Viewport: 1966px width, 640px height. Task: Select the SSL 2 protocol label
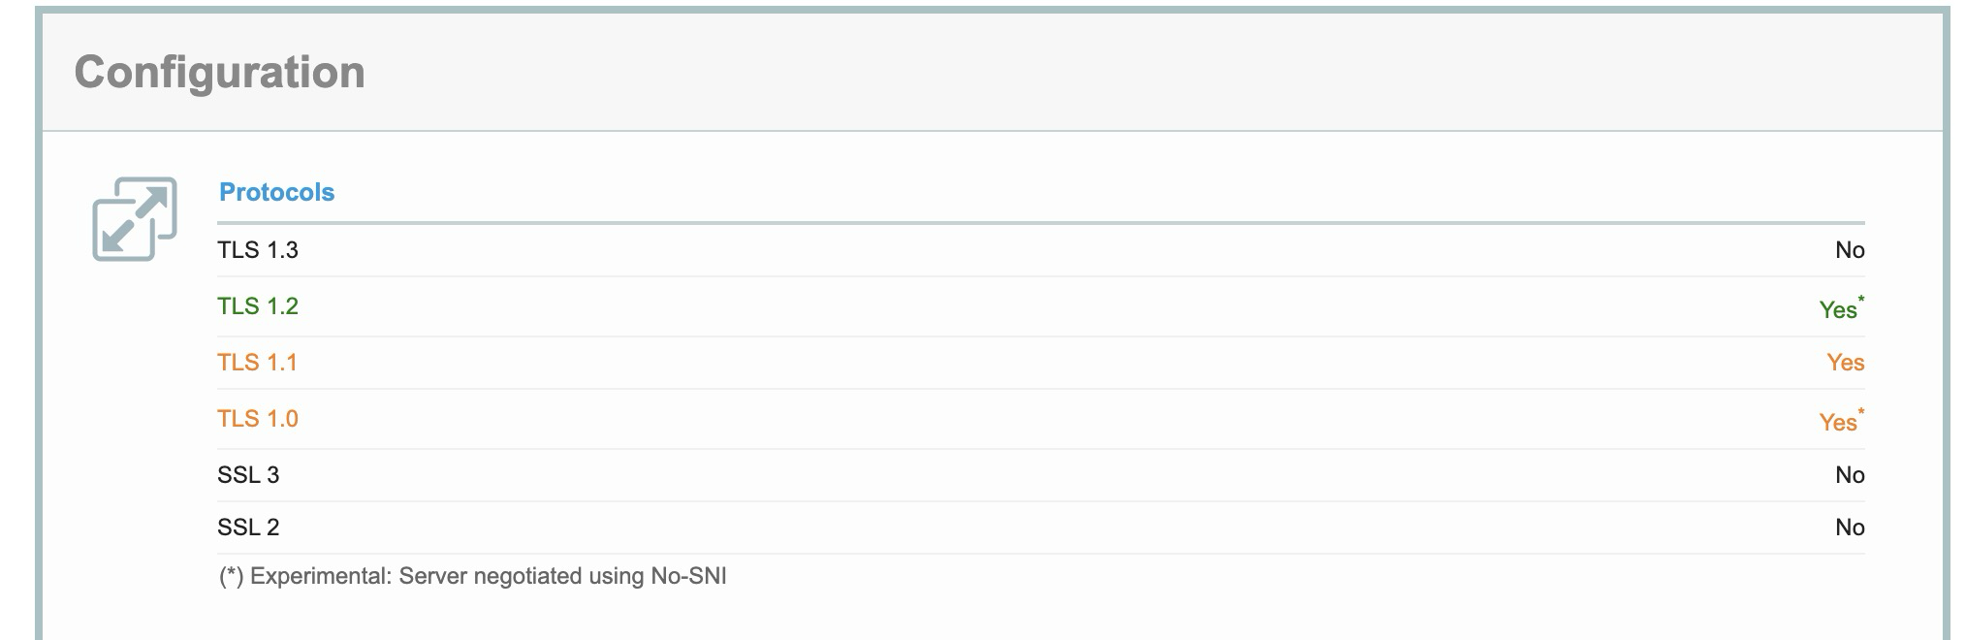pyautogui.click(x=248, y=528)
